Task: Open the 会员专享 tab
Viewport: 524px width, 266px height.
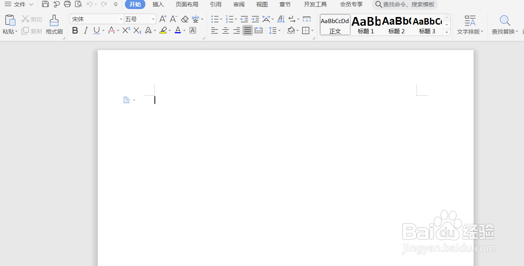Action: pyautogui.click(x=351, y=5)
